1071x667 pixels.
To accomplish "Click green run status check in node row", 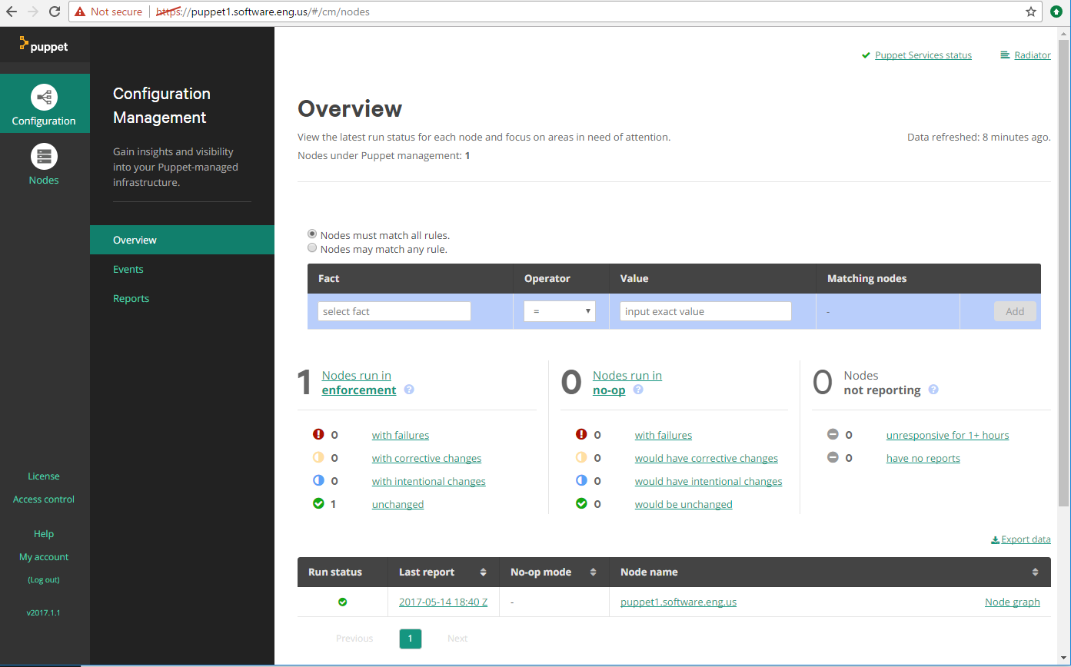I will click(342, 602).
